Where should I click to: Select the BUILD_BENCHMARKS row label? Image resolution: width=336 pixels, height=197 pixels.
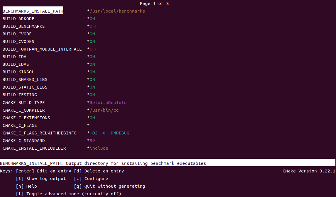pos(23,26)
